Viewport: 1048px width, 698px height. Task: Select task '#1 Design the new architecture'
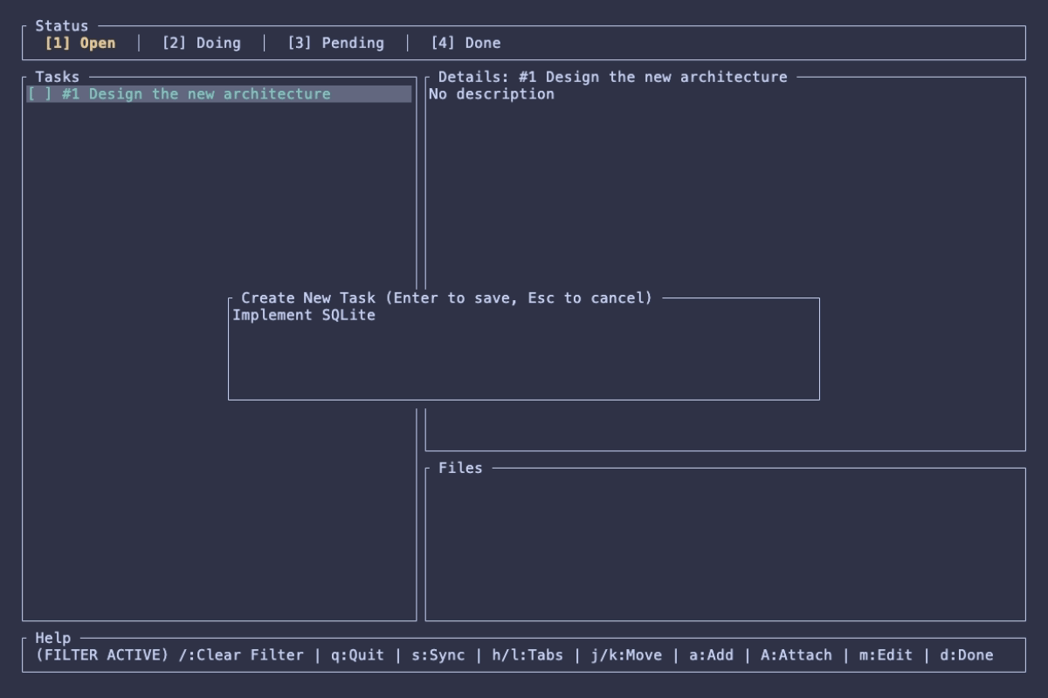click(219, 94)
